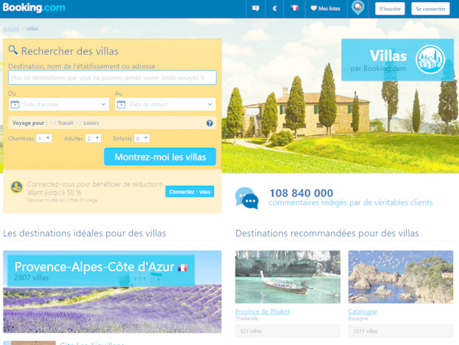The image size is (459, 345).
Task: Click the departure date calendar icon
Action: [x=121, y=105]
